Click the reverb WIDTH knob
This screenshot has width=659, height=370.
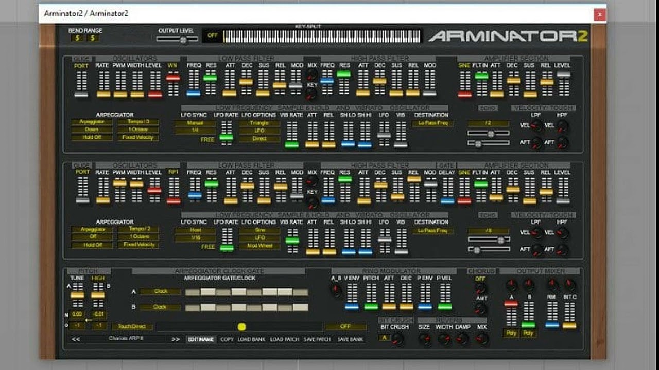click(x=444, y=339)
